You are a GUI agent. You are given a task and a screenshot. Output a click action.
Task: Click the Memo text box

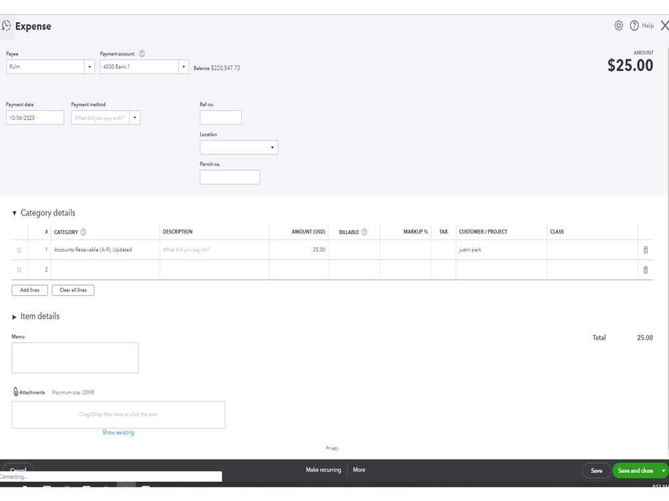pyautogui.click(x=75, y=358)
